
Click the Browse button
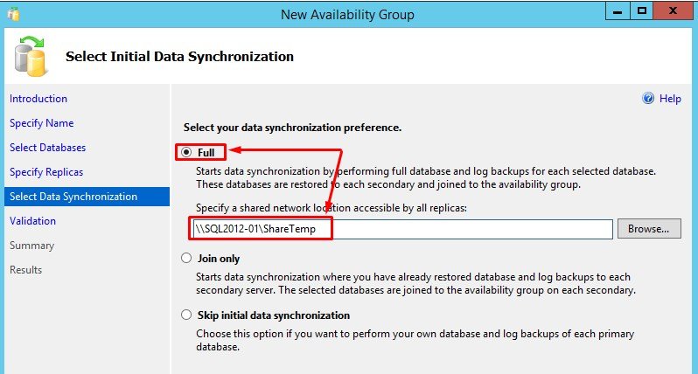point(649,229)
